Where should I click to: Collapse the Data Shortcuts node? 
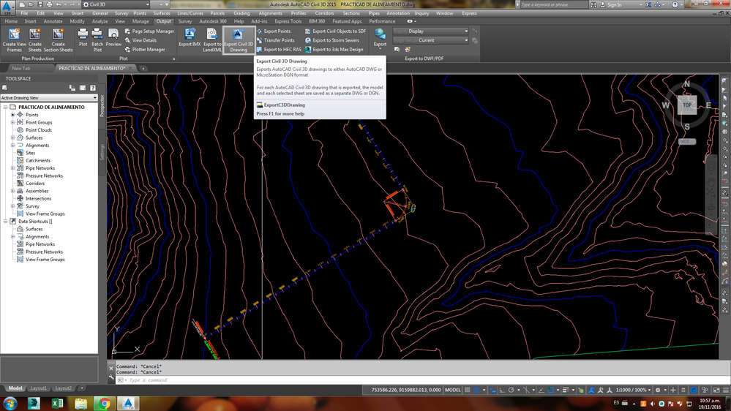coord(6,222)
